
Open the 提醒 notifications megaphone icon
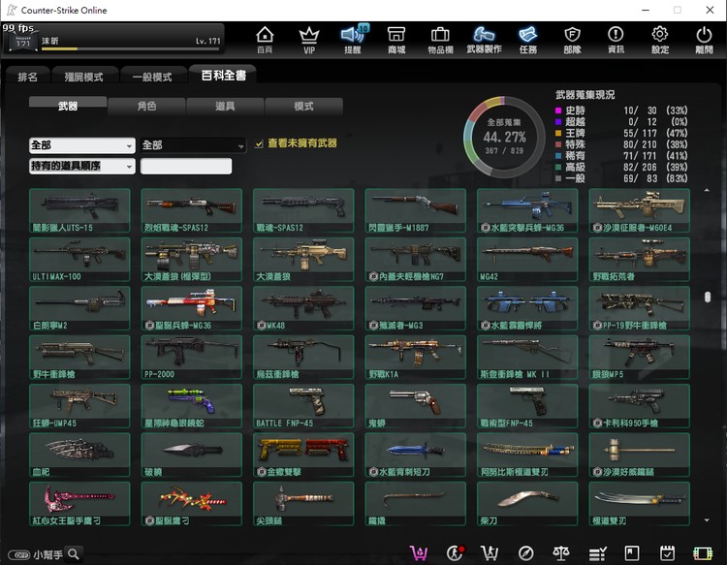point(353,40)
